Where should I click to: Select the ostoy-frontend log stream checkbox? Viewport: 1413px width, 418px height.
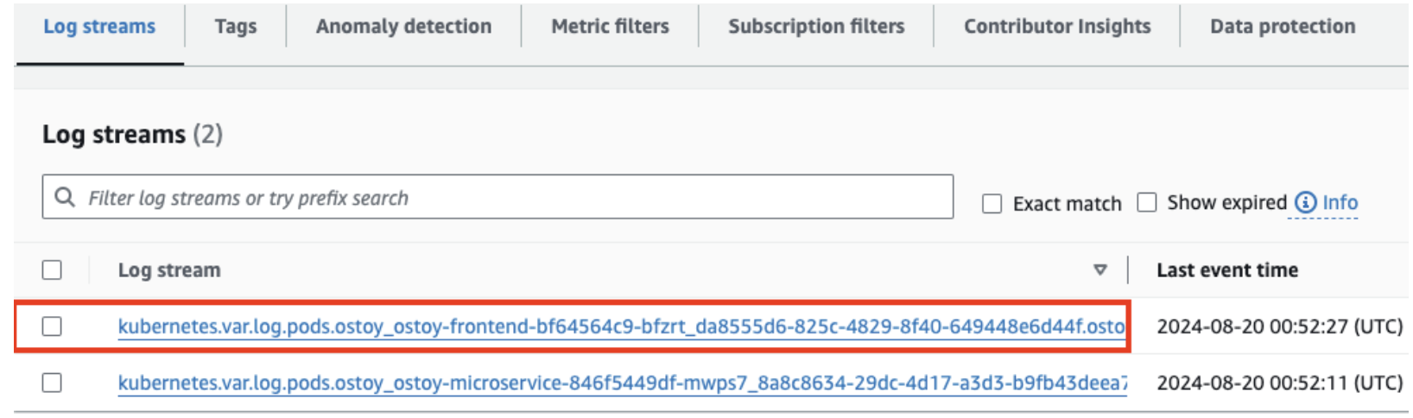click(53, 326)
